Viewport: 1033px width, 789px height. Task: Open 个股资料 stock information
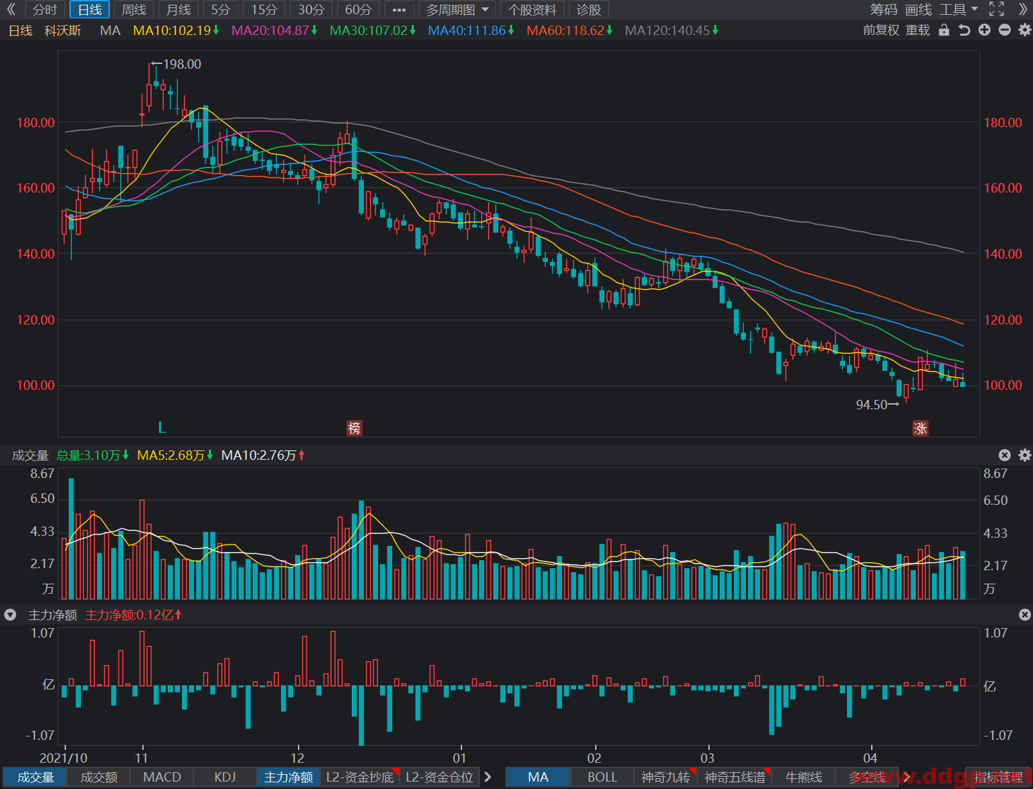coord(532,9)
